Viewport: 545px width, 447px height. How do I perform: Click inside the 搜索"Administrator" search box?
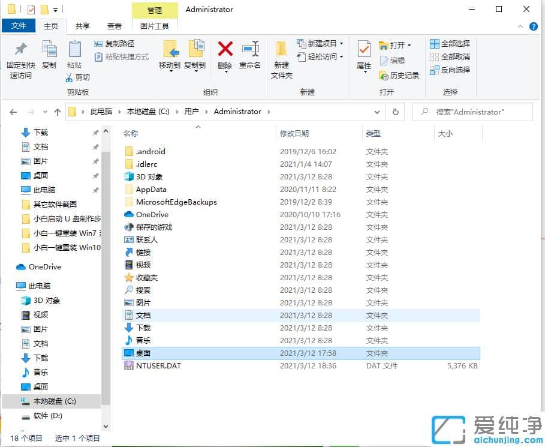(474, 112)
